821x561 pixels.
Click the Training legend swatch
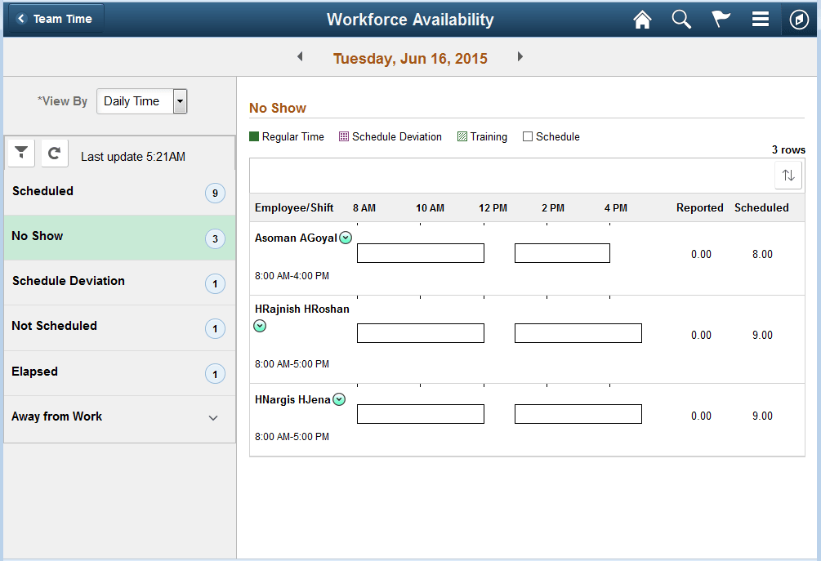pyautogui.click(x=462, y=136)
